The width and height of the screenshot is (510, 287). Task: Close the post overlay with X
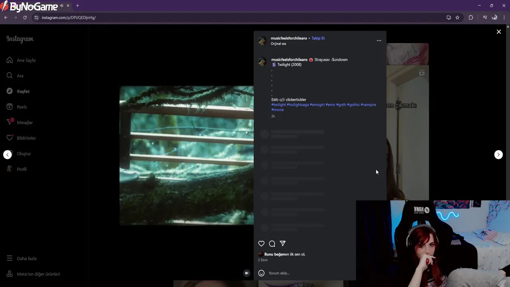coord(498,32)
